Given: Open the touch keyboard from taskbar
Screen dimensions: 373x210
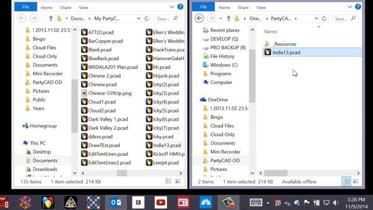Looking at the screenshot, I should click(x=256, y=202).
